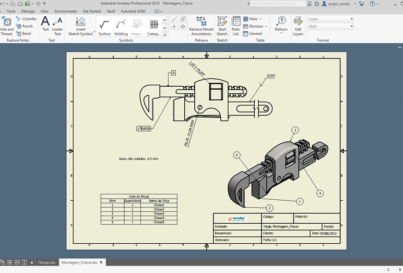Open the Edit Layers dialog
The height and width of the screenshot is (273, 403).
coord(298,26)
